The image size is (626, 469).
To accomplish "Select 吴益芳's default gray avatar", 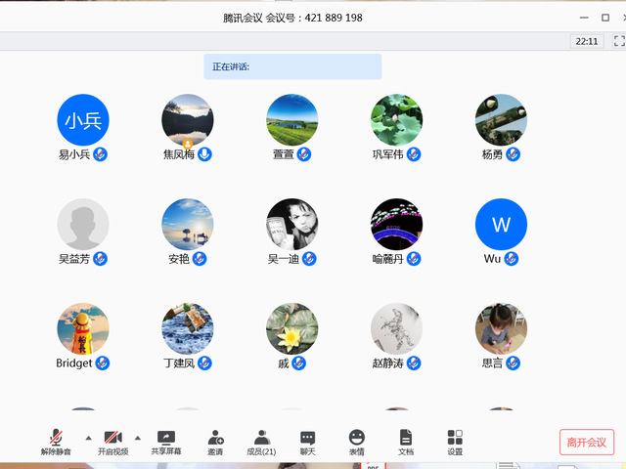I will (83, 224).
